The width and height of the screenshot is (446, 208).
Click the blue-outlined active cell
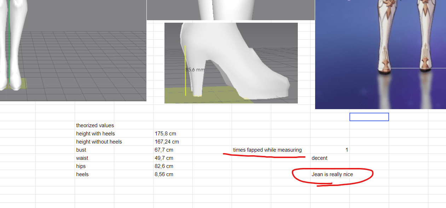(369, 117)
